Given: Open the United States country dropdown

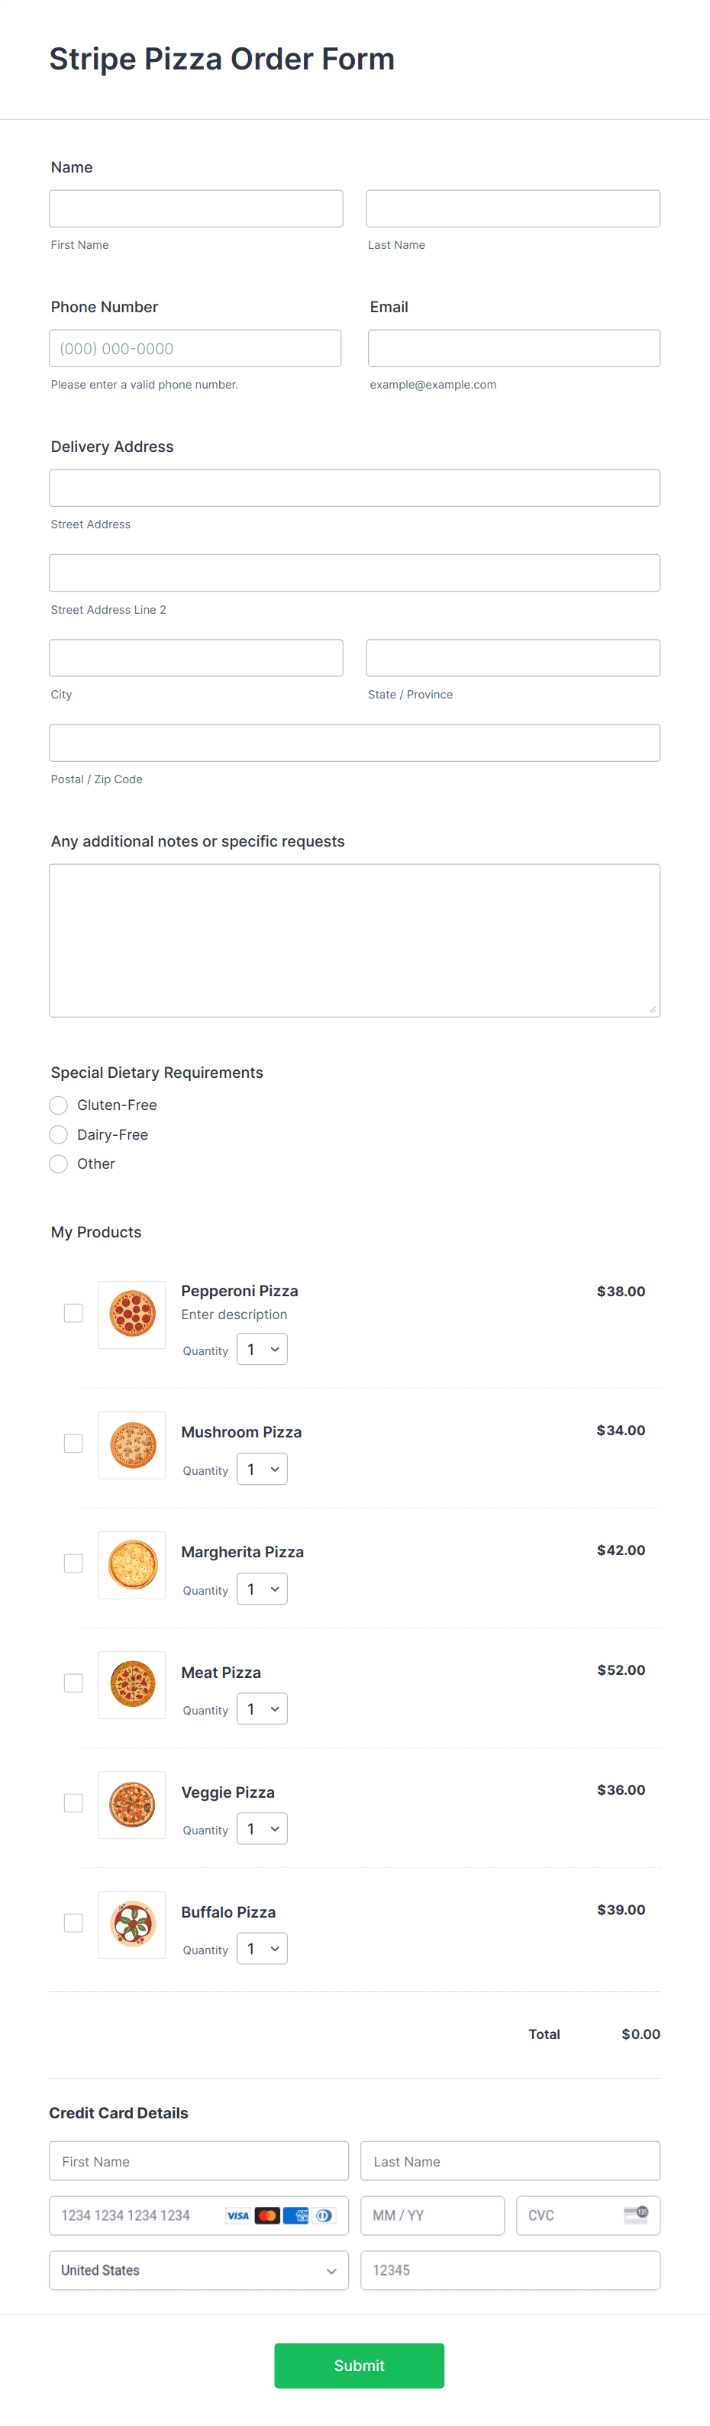Looking at the screenshot, I should tap(198, 2270).
